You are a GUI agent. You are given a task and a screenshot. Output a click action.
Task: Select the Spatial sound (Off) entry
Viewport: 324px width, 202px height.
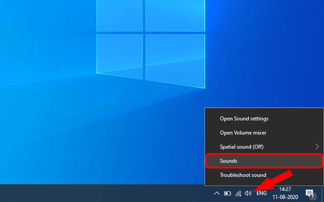(x=241, y=147)
